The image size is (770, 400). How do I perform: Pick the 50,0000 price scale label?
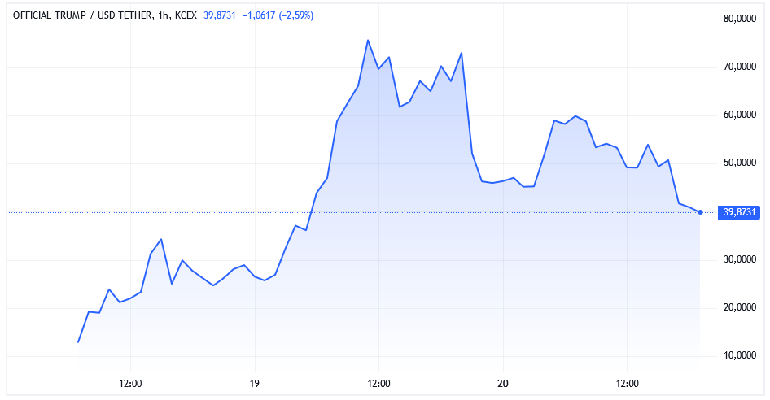pos(739,163)
